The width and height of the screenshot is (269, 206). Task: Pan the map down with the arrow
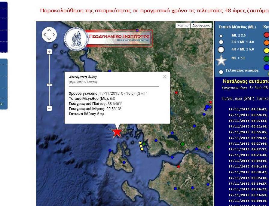pos(49,39)
